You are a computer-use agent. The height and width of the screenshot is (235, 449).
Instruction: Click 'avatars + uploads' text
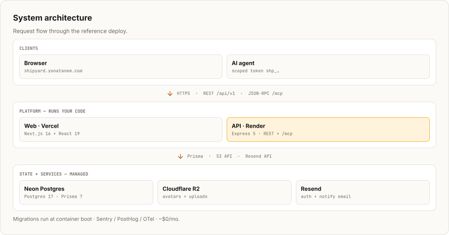point(185,196)
